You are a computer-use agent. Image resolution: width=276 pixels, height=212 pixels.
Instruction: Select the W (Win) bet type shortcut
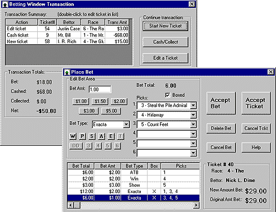tap(73, 136)
